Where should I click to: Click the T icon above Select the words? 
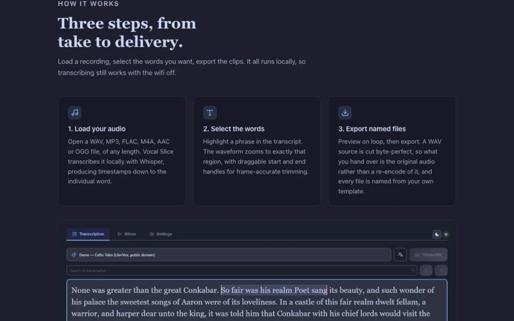[x=210, y=113]
